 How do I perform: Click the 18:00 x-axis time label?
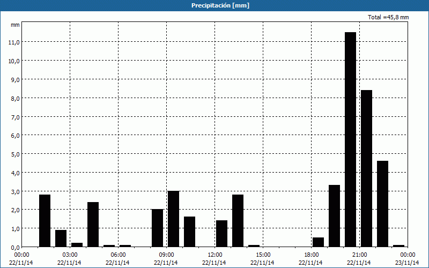click(x=312, y=255)
